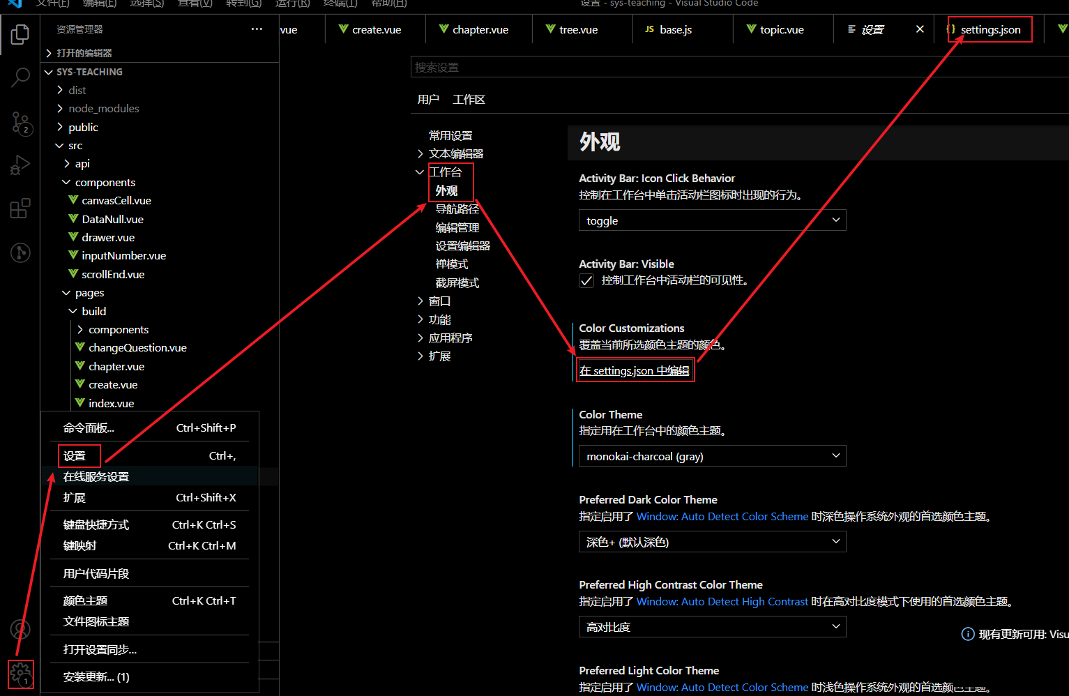Viewport: 1069px width, 696px height.
Task: Toggle Activity Bar Visible checkbox
Action: [x=586, y=280]
